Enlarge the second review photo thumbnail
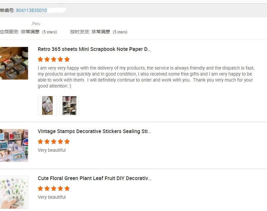The width and height of the screenshot is (267, 211). (x=69, y=105)
